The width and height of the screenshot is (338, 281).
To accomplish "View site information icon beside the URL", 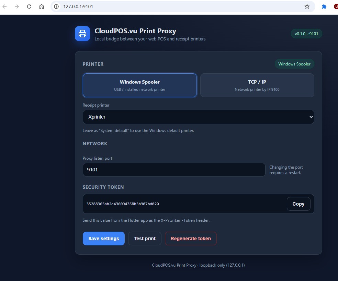I will [x=56, y=7].
